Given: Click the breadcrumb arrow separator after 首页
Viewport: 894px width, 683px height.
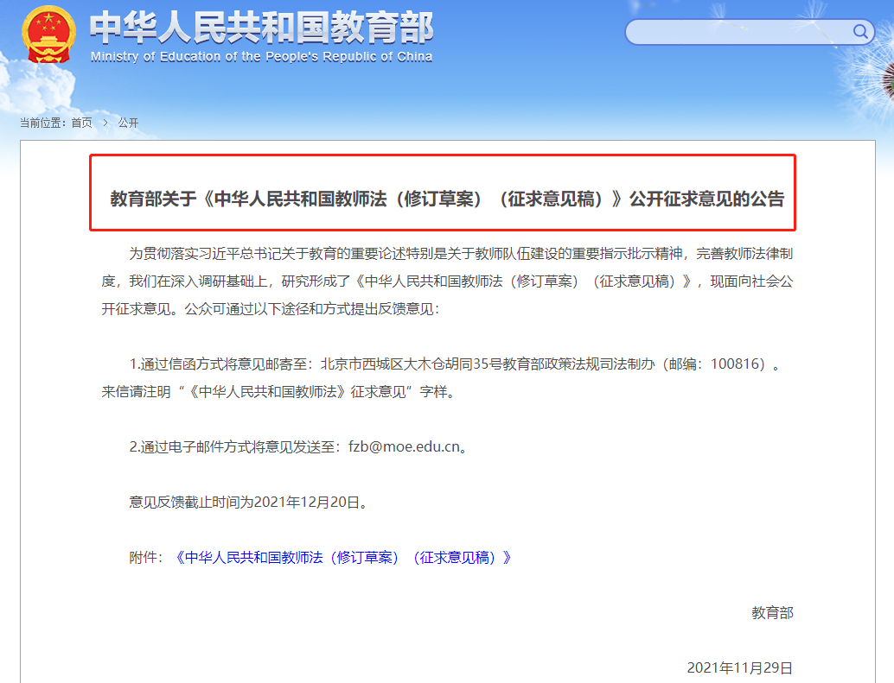Looking at the screenshot, I should [x=105, y=123].
